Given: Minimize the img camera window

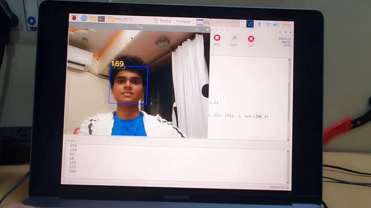Looking at the screenshot, I should [197, 29].
